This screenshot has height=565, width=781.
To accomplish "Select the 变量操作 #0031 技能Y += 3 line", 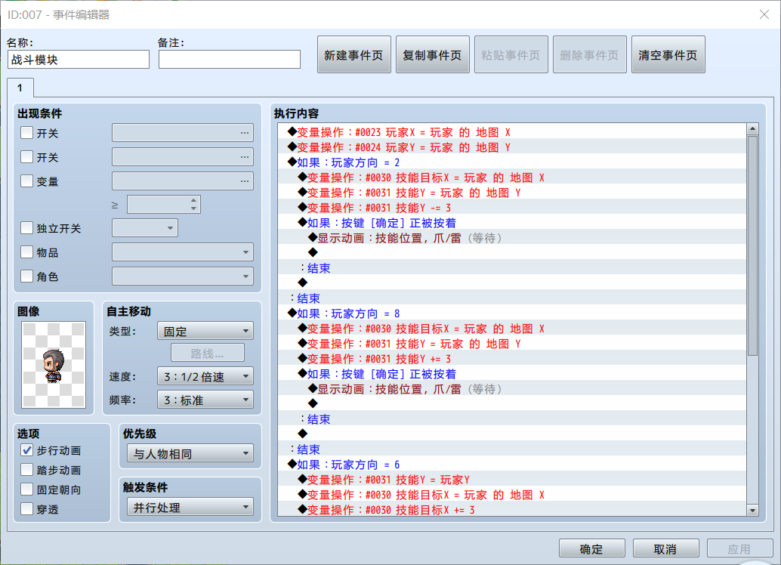I will point(512,359).
